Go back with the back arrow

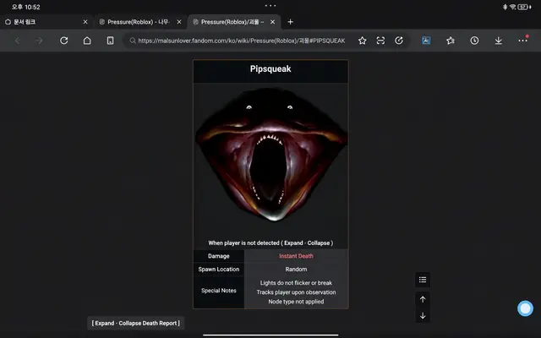[17, 41]
